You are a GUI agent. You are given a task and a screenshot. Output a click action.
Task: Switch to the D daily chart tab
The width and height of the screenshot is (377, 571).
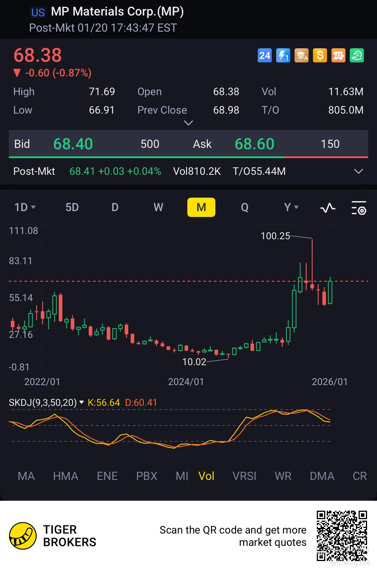pyautogui.click(x=115, y=207)
